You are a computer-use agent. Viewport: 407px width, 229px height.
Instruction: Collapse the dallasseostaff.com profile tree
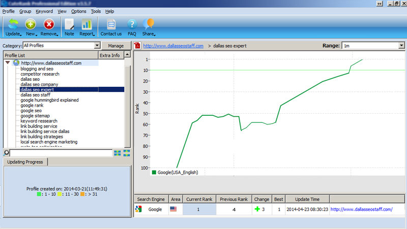tap(8, 62)
